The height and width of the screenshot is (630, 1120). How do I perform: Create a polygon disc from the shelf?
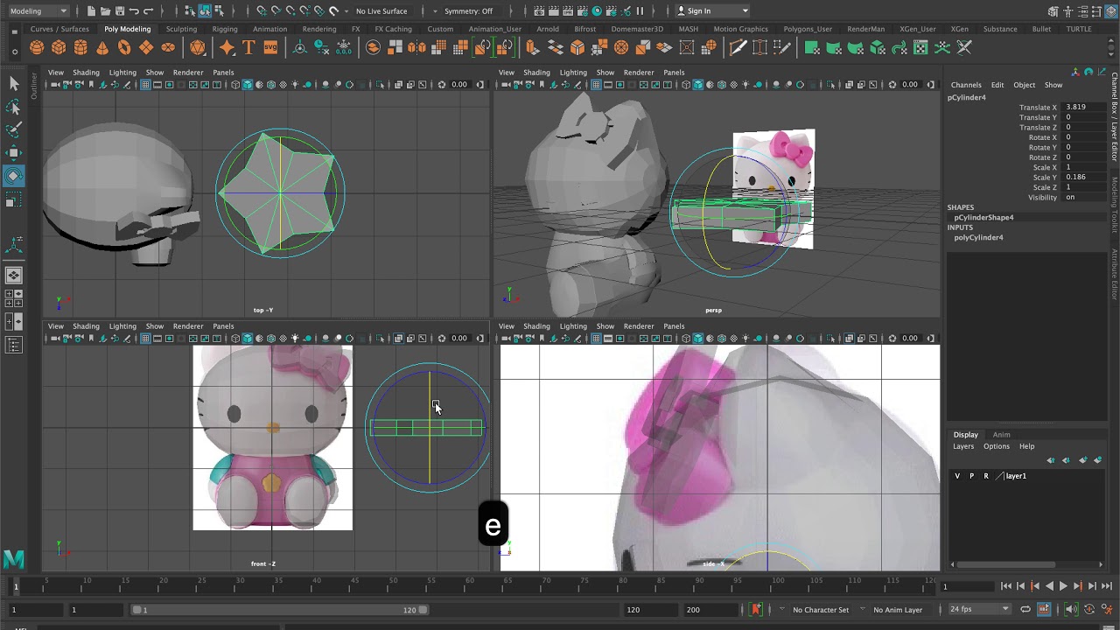tap(168, 47)
